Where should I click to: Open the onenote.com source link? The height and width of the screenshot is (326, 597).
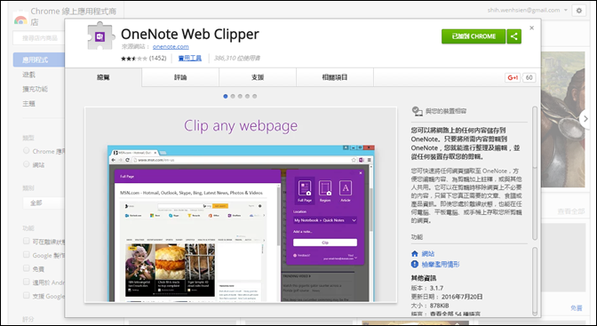pos(171,46)
